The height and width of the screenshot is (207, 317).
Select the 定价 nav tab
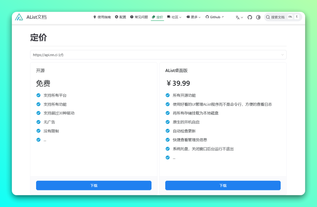tap(158, 17)
